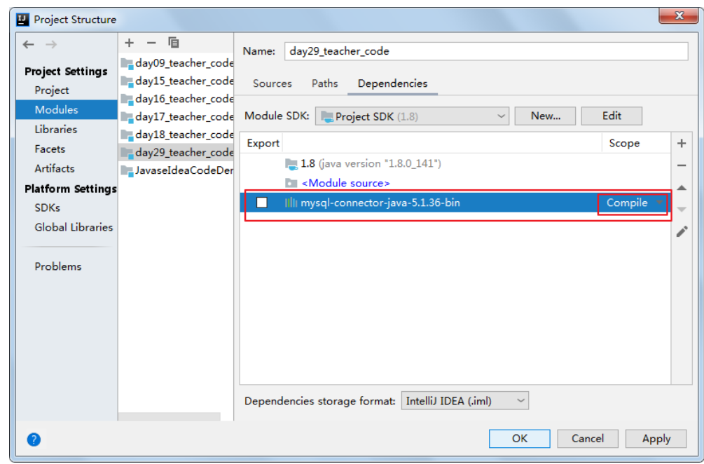This screenshot has height=464, width=704.
Task: Open SDKs under Platform Settings
Action: tap(47, 208)
